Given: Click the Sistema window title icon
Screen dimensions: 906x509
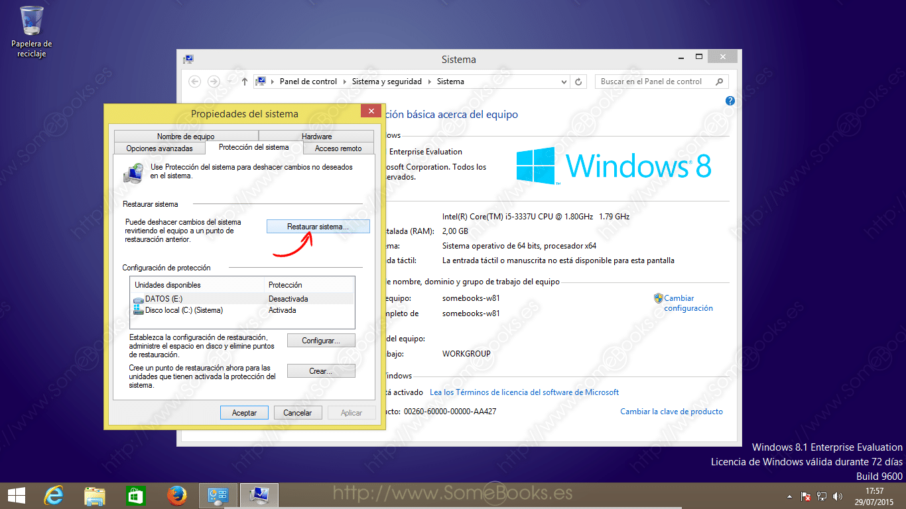Looking at the screenshot, I should tap(188, 60).
